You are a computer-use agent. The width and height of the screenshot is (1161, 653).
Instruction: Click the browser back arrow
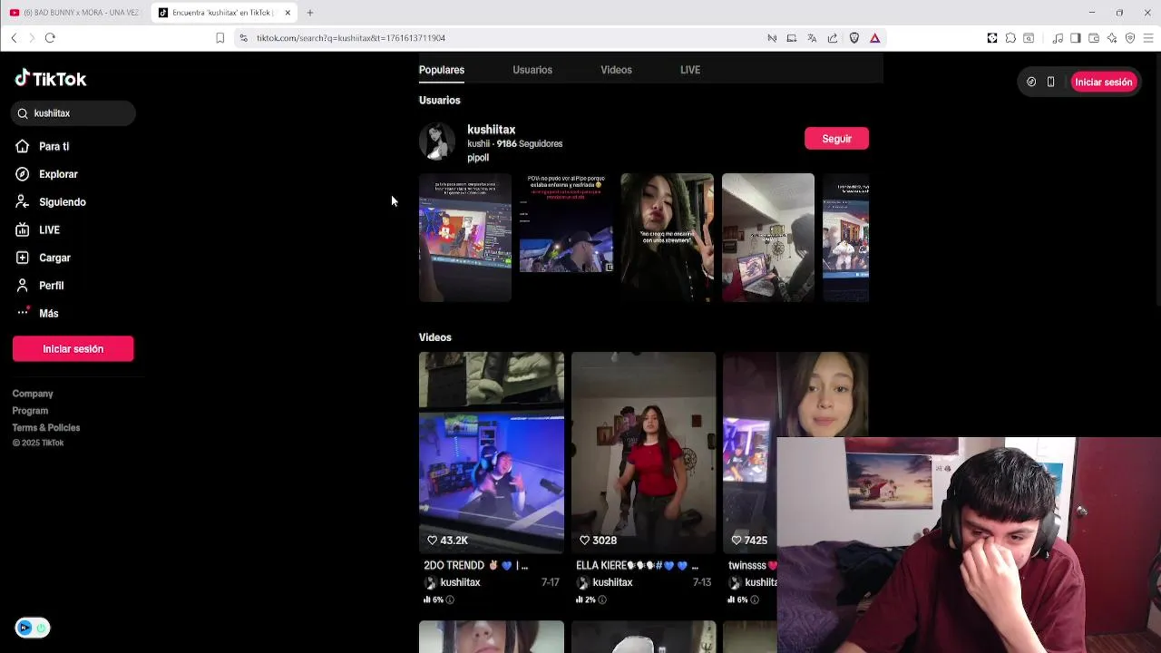14,38
